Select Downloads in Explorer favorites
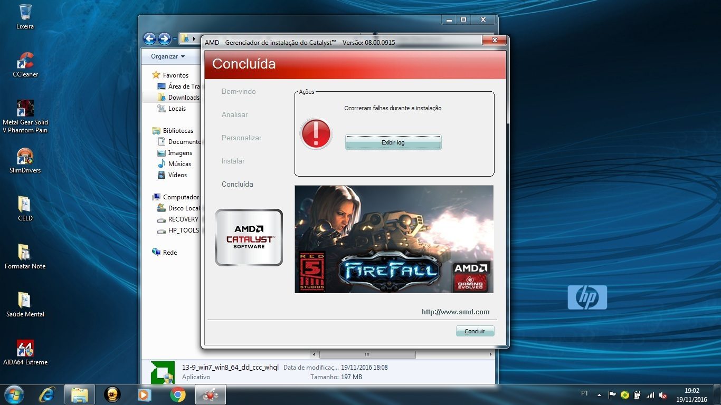 [x=179, y=98]
